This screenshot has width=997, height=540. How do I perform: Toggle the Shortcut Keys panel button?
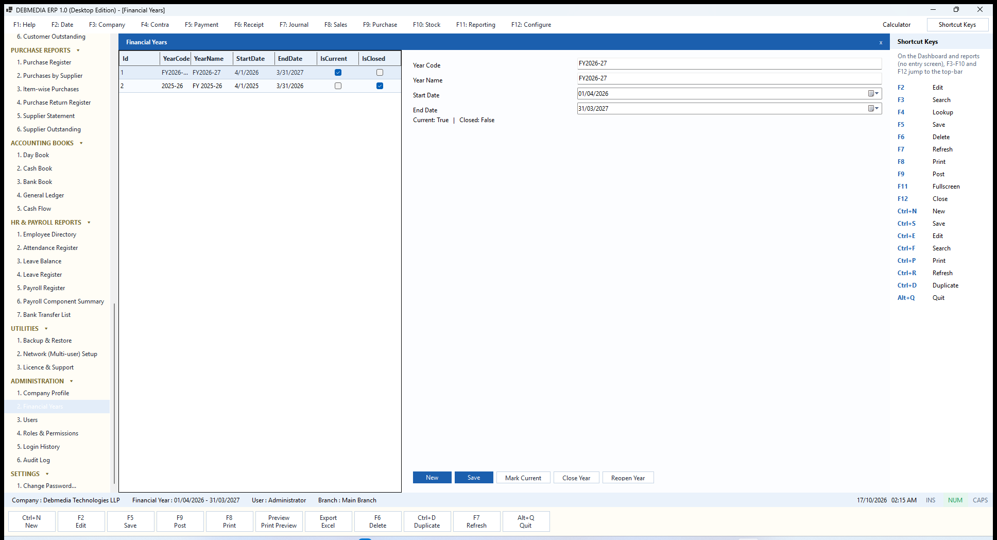(957, 25)
